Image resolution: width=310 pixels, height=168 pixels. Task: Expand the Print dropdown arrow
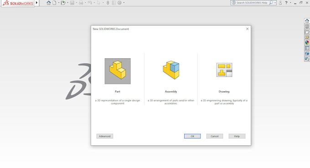point(85,3)
